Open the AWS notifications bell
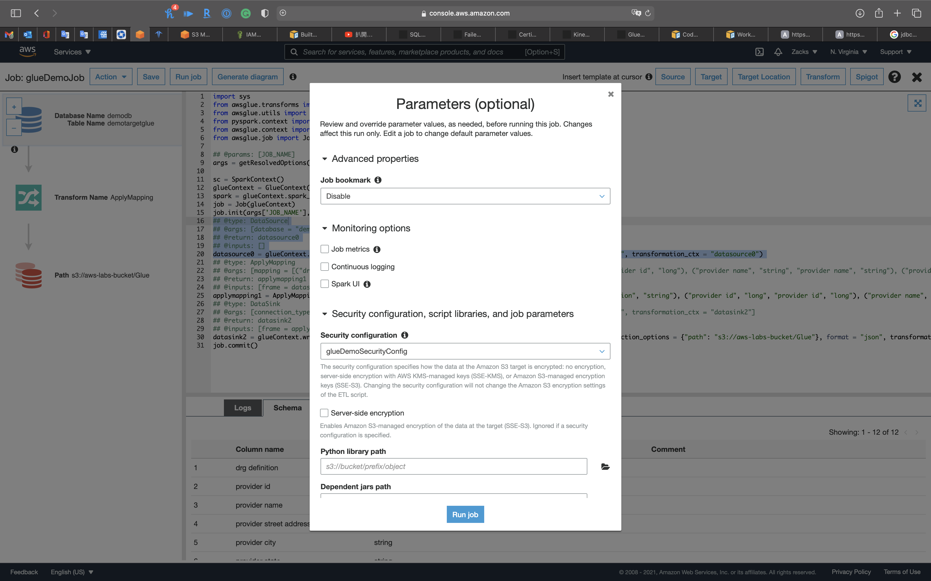 778,52
